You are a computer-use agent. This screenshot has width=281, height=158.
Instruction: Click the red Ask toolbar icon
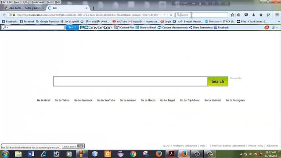267,27
